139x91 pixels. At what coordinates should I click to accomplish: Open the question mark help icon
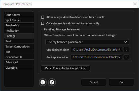(x=52, y=82)
